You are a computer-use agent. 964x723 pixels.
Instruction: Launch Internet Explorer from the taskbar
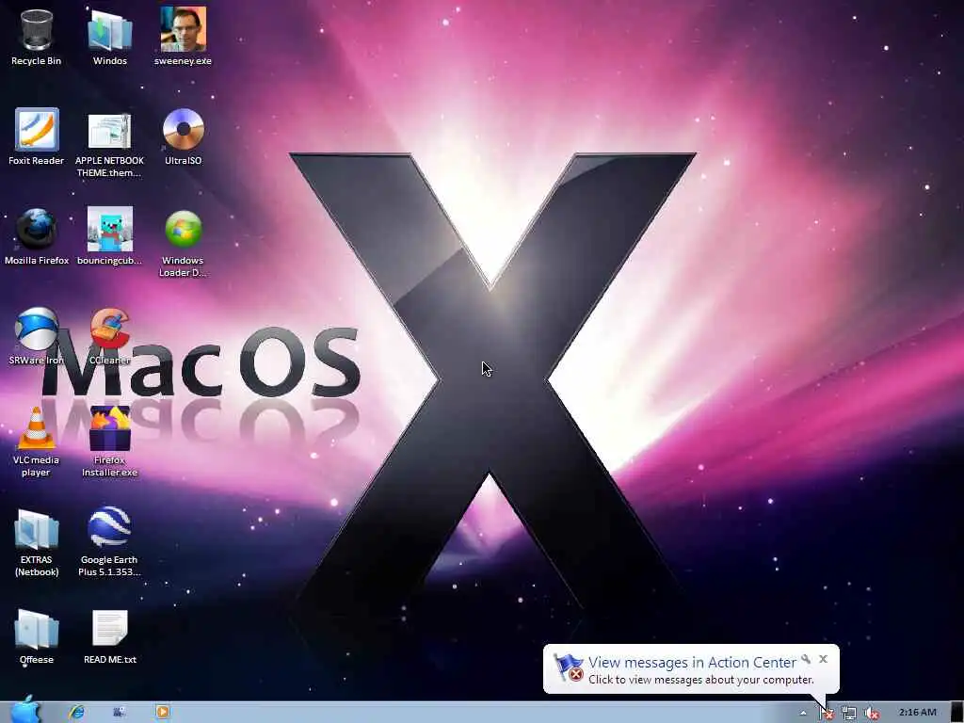point(77,712)
